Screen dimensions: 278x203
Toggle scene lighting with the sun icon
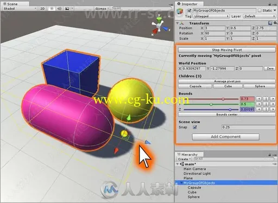(52, 9)
